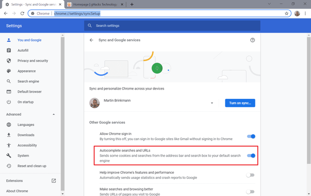Open the Autofill section
Viewport: 311px width, 196px height.
click(x=23, y=50)
